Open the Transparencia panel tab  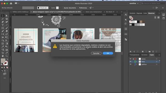coord(134,55)
